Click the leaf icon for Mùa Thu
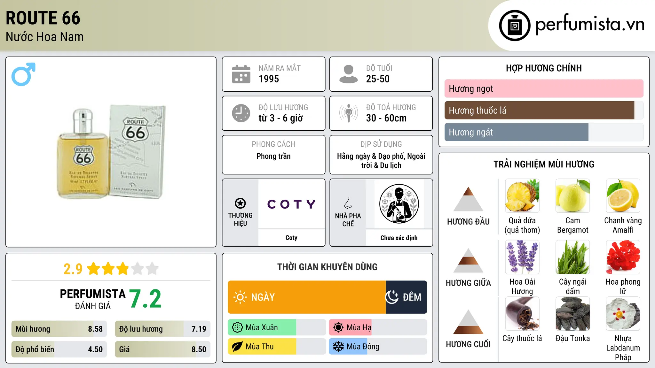 point(237,347)
